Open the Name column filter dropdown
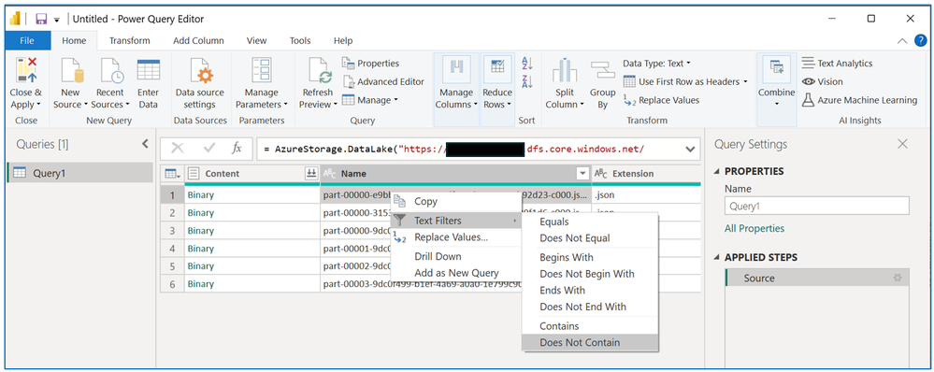This screenshot has height=372, width=934. coord(582,173)
